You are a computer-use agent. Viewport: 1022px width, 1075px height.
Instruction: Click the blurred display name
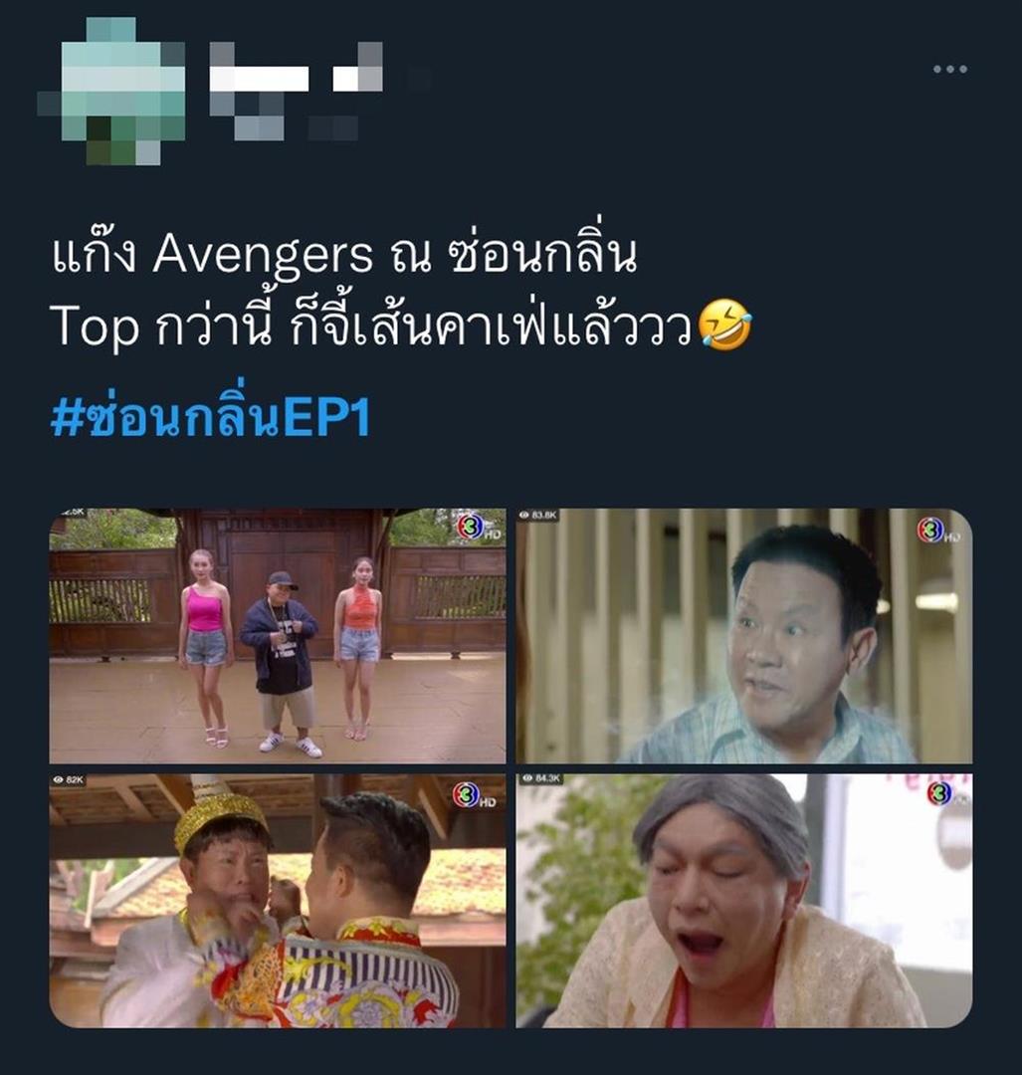click(296, 68)
